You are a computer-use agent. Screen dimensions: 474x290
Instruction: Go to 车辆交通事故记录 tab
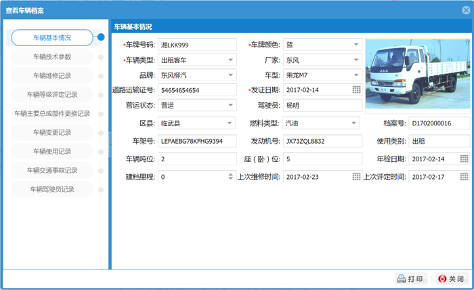pos(52,170)
